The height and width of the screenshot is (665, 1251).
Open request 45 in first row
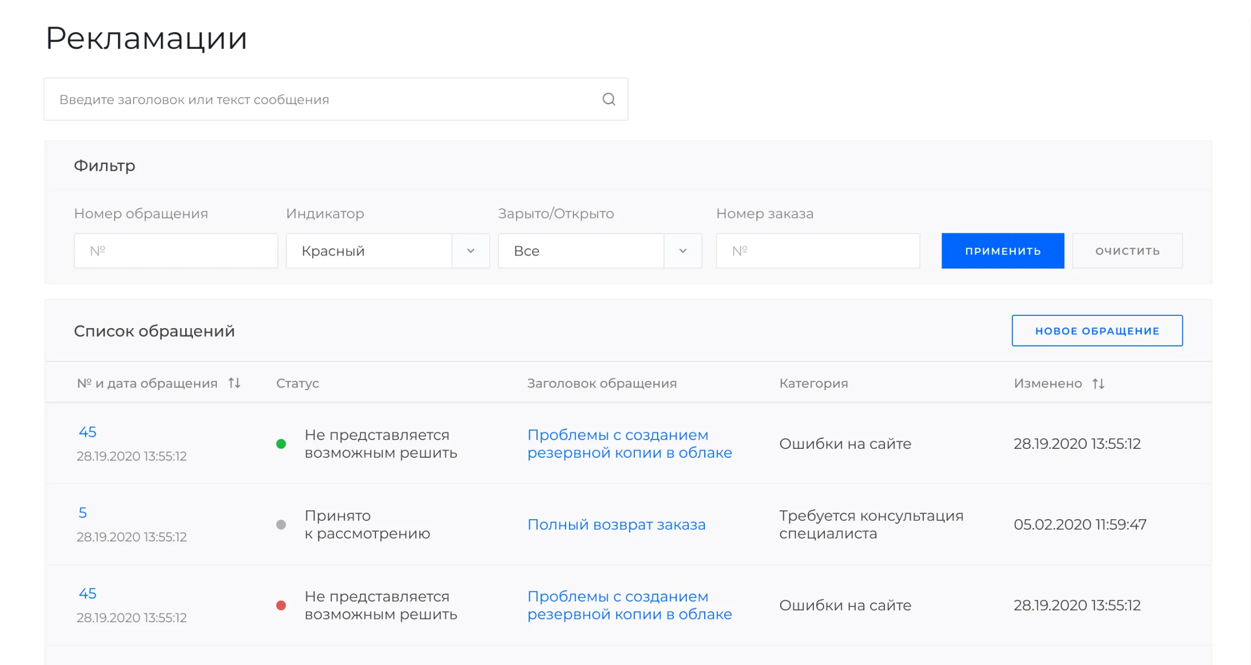88,432
